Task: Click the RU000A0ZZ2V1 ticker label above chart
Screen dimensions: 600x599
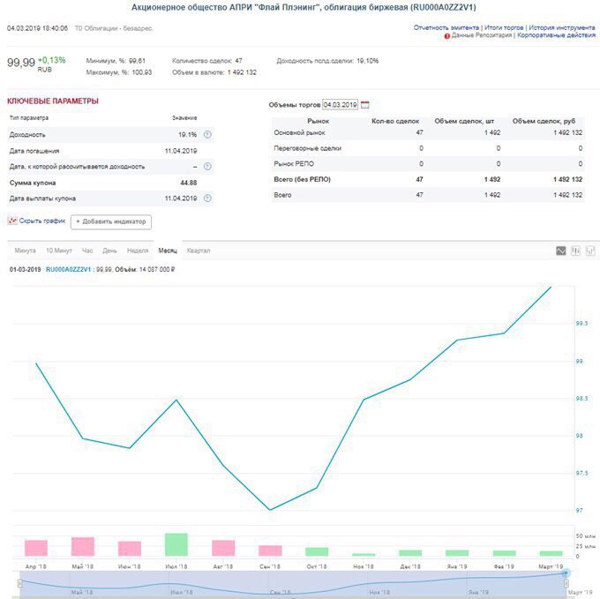Action: click(x=68, y=269)
